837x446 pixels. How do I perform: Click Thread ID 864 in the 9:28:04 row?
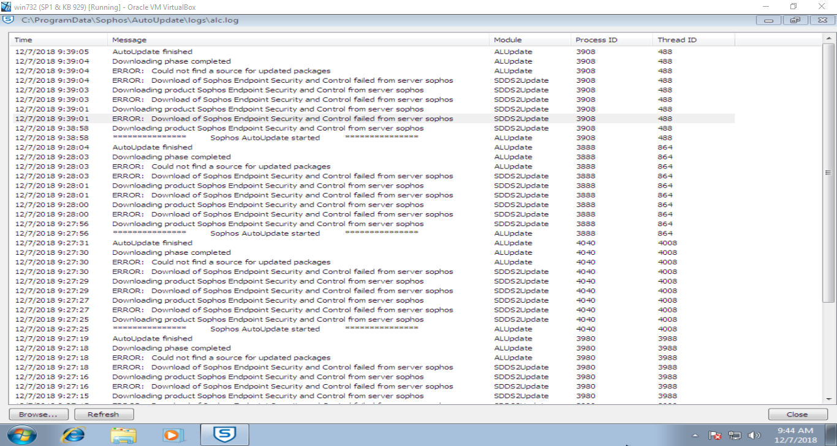(x=665, y=148)
